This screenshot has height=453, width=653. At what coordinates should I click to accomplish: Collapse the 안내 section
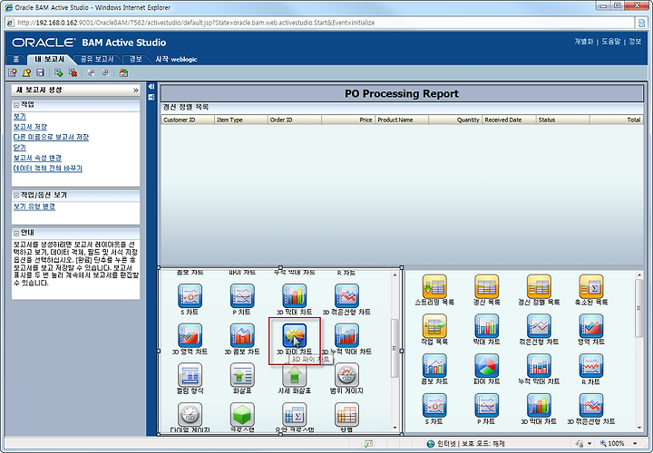coord(16,233)
